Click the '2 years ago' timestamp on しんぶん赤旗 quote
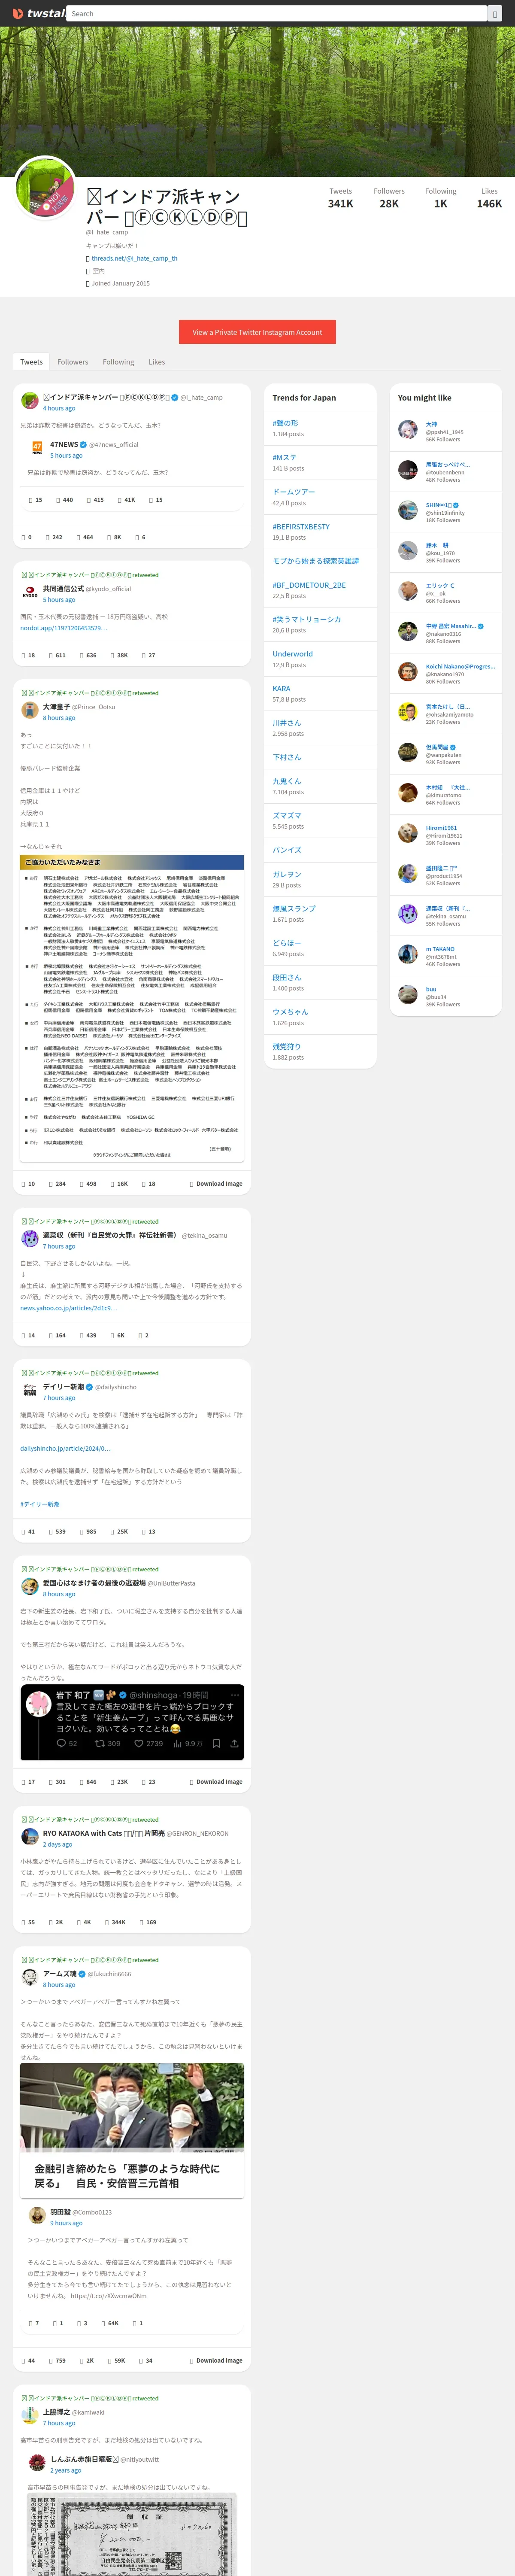The height and width of the screenshot is (2576, 515). (66, 2471)
